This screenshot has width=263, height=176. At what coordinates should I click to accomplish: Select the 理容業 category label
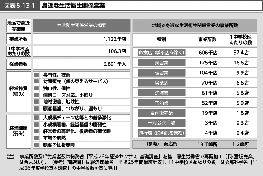(x=161, y=73)
